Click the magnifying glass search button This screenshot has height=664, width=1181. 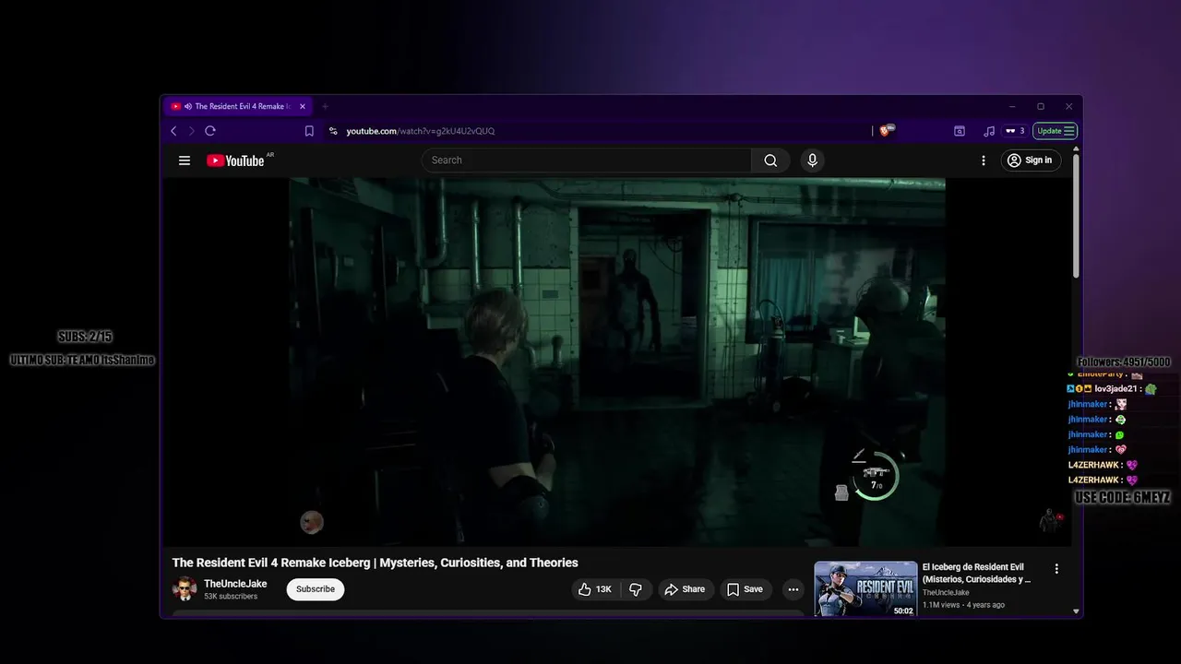[x=770, y=160]
